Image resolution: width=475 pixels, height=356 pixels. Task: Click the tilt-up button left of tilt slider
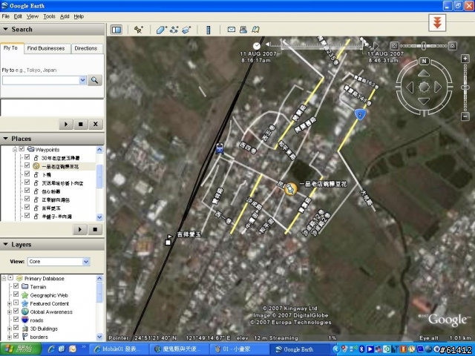point(394,46)
